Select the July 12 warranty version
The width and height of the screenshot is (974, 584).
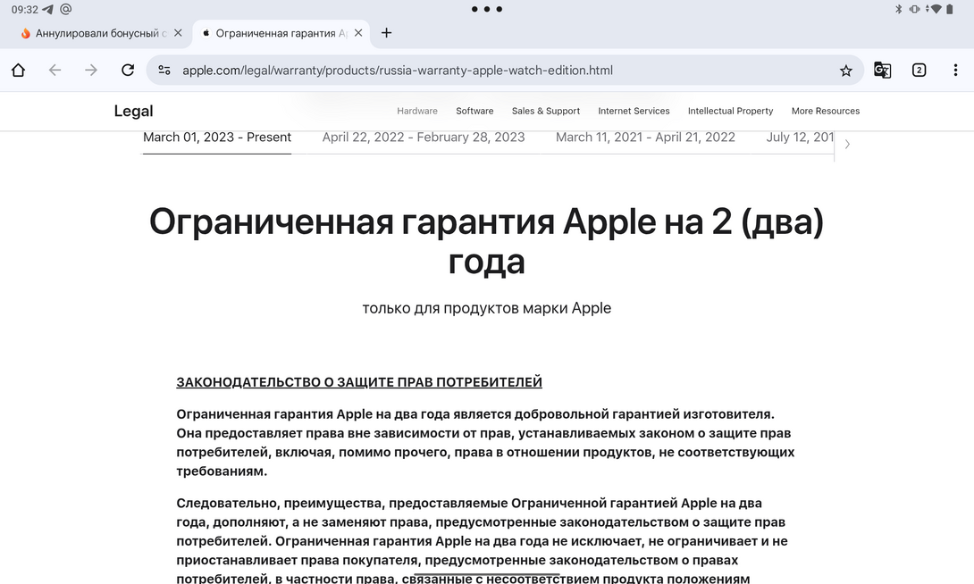pyautogui.click(x=800, y=138)
